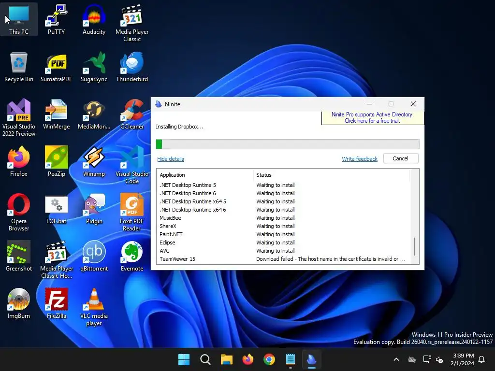Select the Firefox desktop shortcut
The image size is (495, 371).
click(19, 161)
